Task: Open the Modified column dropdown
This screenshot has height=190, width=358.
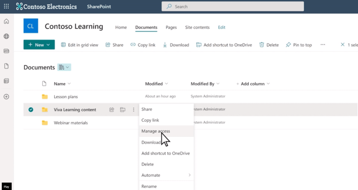Action: 166,84
